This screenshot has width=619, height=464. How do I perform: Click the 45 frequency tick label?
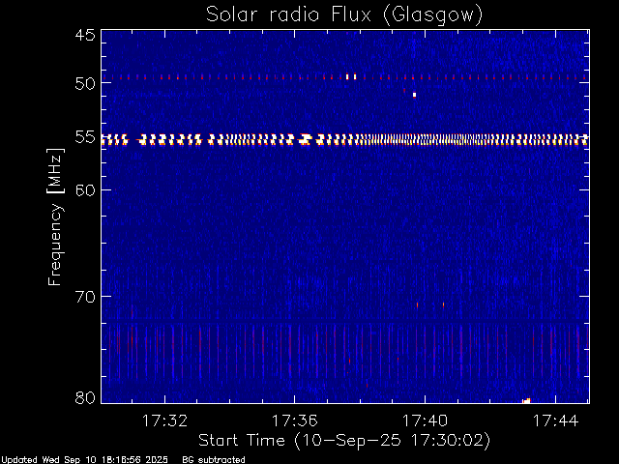85,35
